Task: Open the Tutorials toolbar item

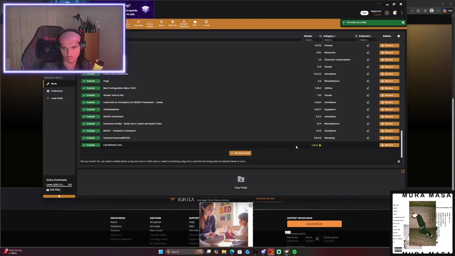Action: click(206, 23)
